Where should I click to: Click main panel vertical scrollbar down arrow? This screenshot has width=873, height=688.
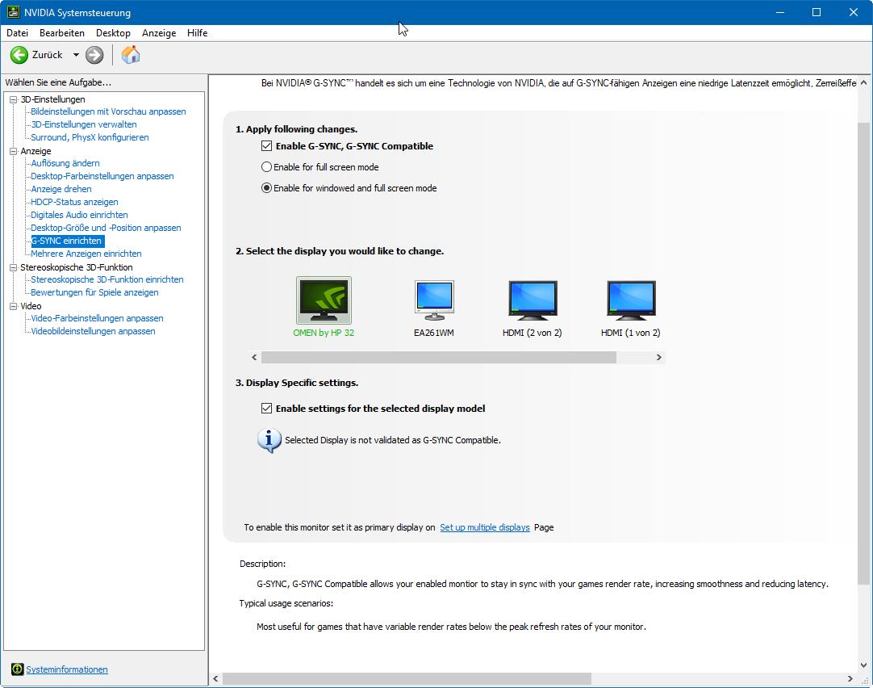click(x=863, y=665)
